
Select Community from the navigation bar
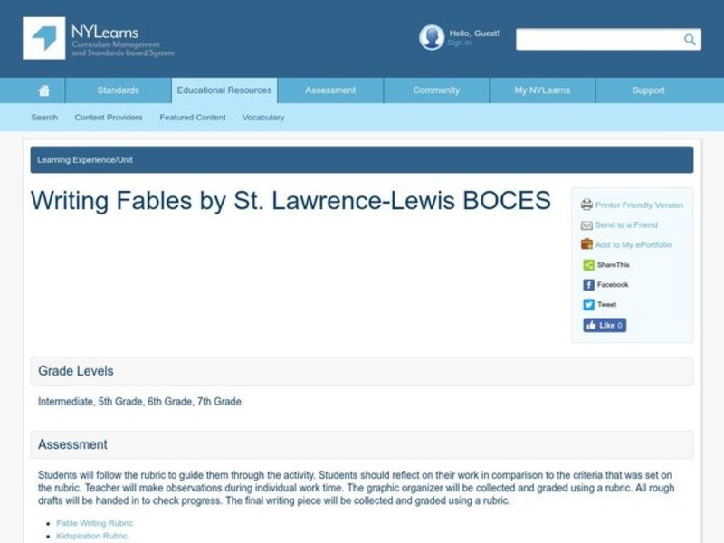click(435, 90)
